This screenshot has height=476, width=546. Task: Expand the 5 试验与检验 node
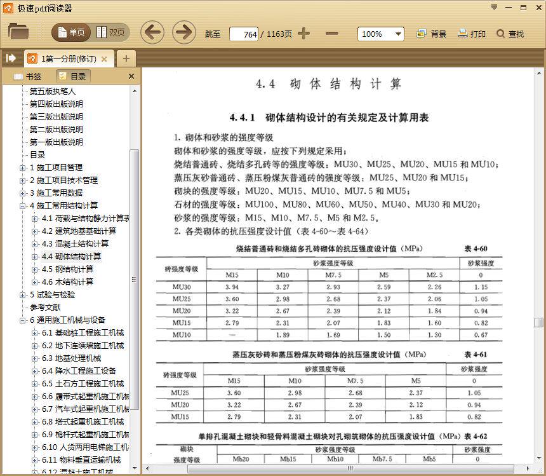tap(23, 295)
